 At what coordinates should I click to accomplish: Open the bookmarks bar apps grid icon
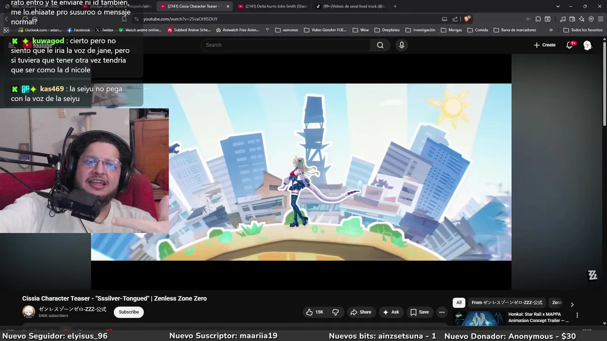pos(6,30)
